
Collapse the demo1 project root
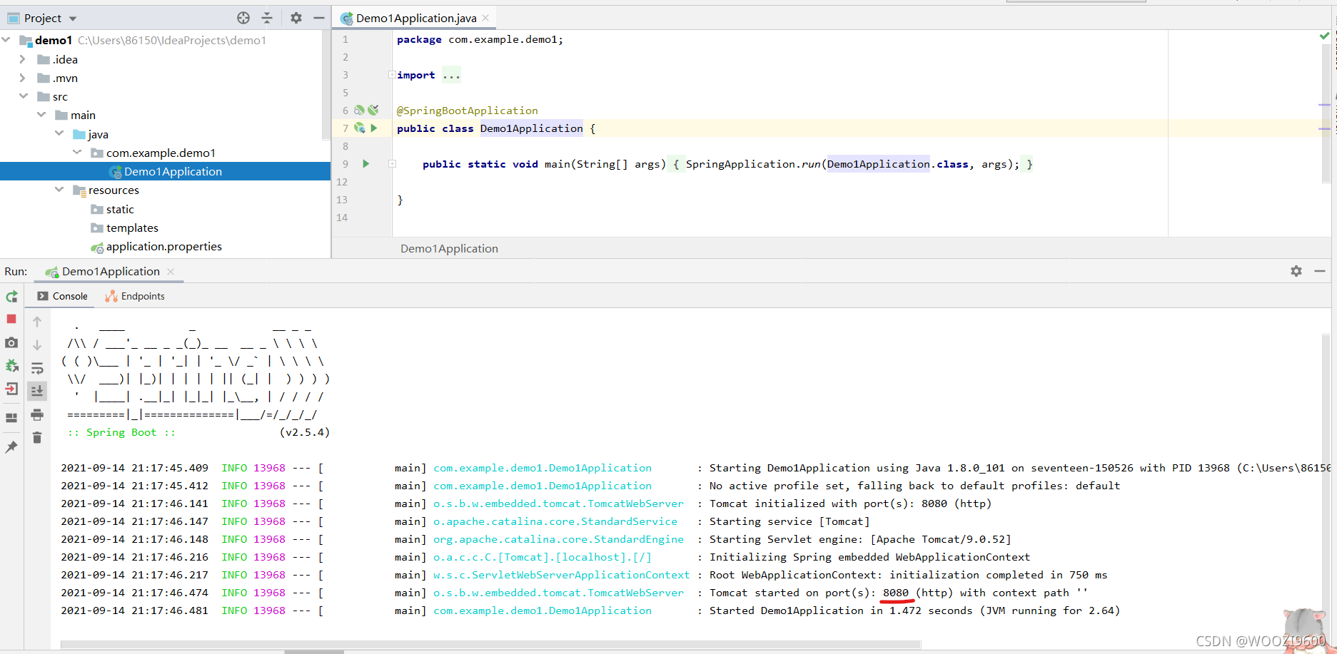point(6,40)
